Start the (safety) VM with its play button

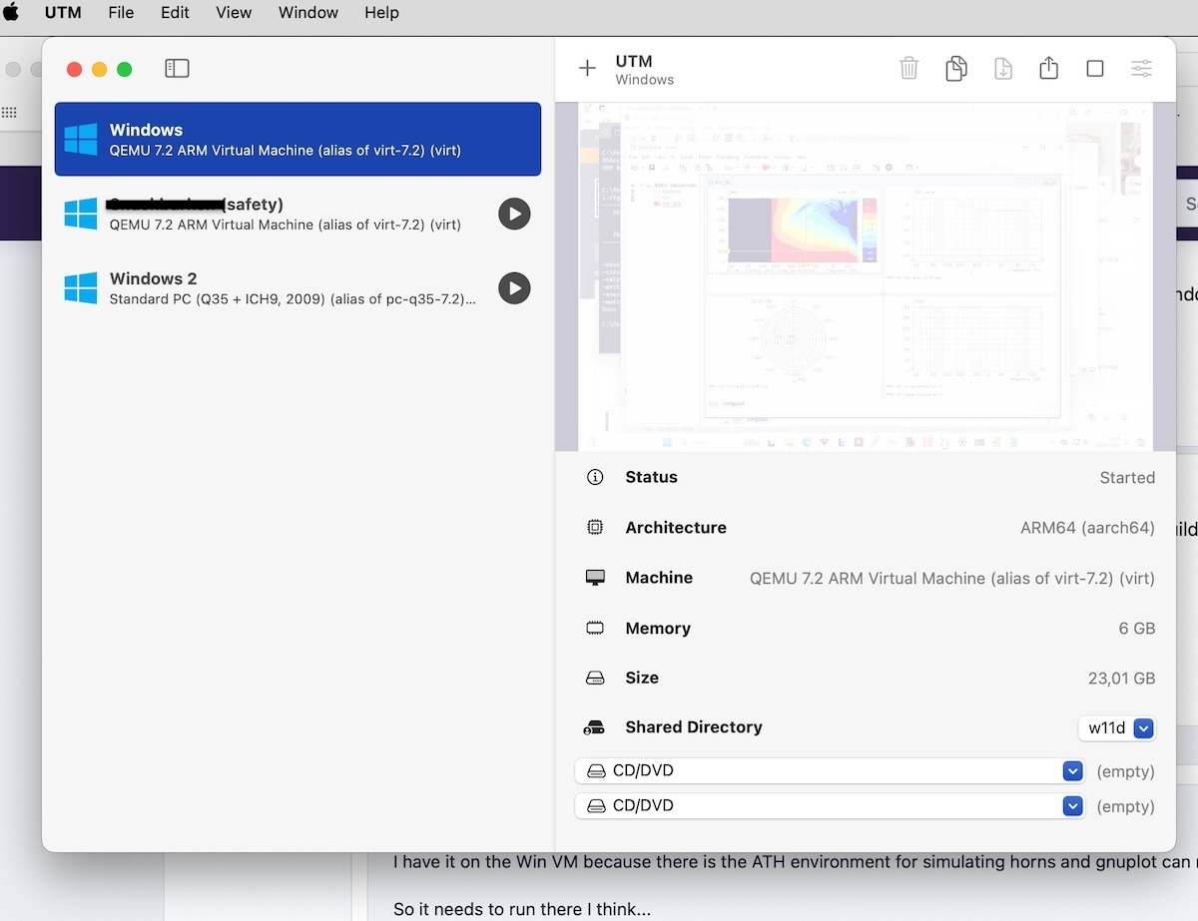(x=514, y=214)
